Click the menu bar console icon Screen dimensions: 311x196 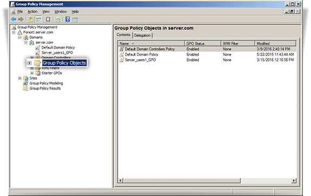pos(14,12)
